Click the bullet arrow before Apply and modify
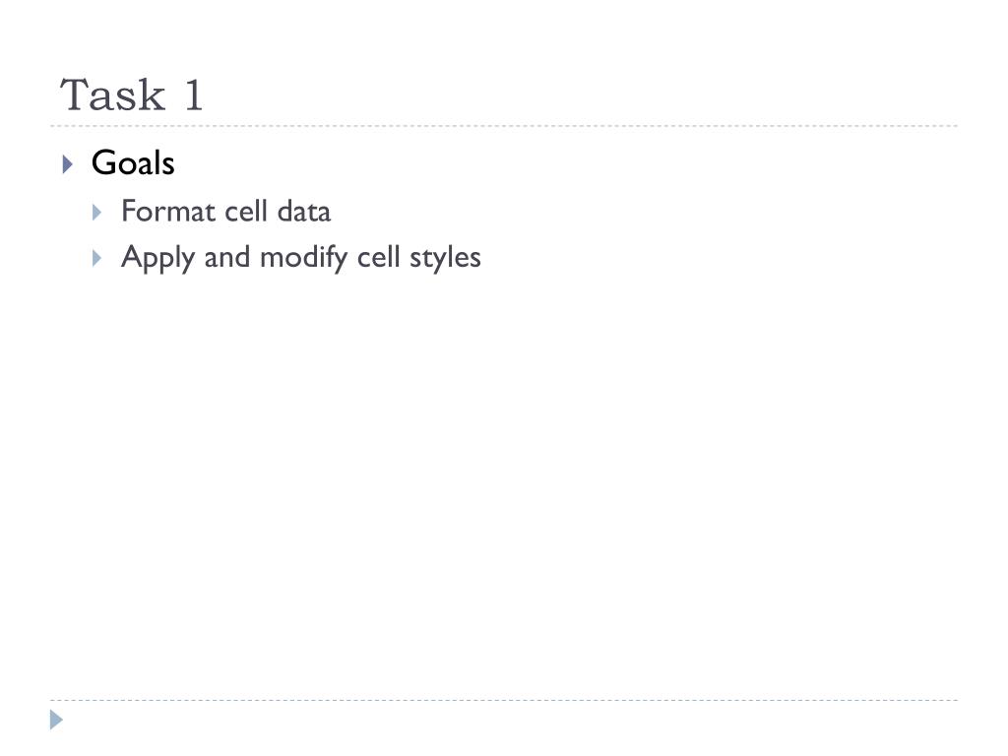Image resolution: width=1008 pixels, height=756 pixels. coord(97,259)
